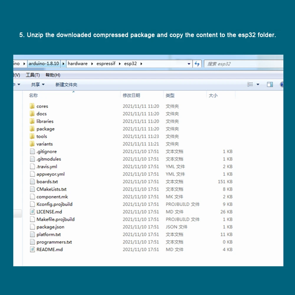Open the 工具(T) menu
This screenshot has width=295, height=295.
(x=33, y=75)
